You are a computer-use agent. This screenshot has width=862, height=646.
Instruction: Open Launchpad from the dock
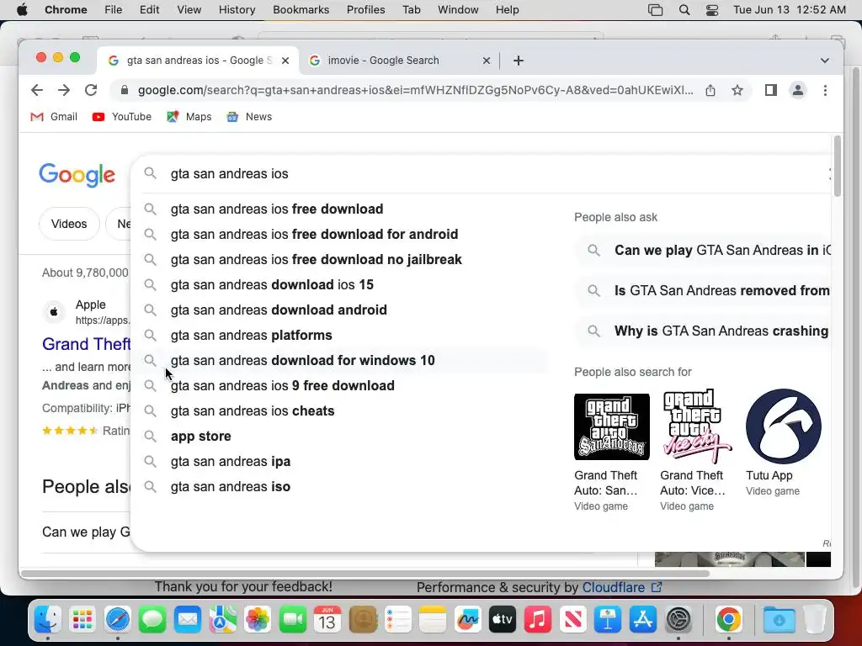click(x=82, y=620)
